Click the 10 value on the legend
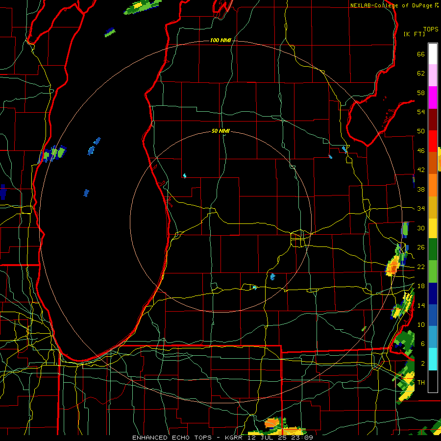441x441 pixels. coord(421,324)
